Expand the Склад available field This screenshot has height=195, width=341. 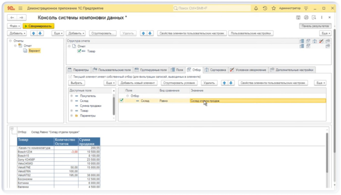(72, 101)
